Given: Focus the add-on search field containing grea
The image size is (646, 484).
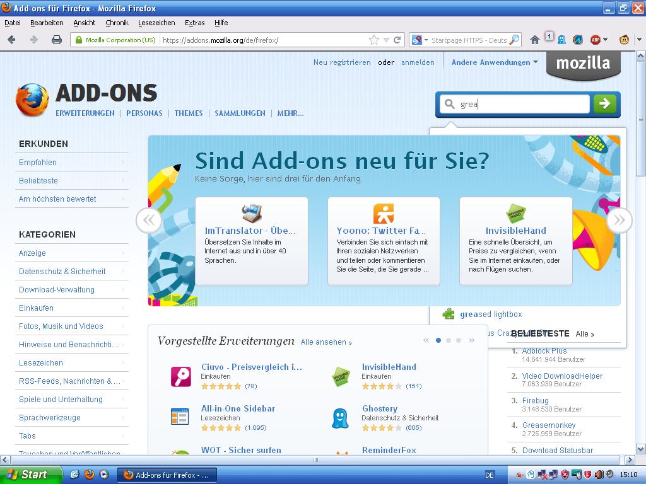Looking at the screenshot, I should 515,104.
